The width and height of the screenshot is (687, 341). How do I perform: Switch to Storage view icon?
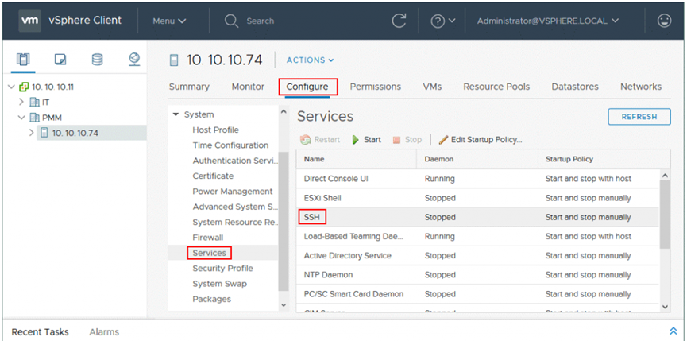click(x=97, y=59)
